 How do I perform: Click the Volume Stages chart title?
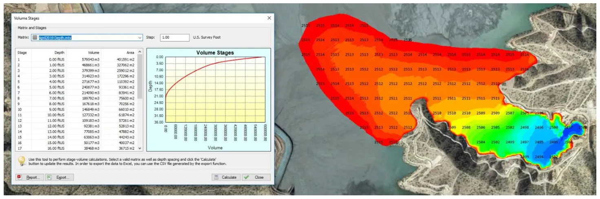pos(215,53)
